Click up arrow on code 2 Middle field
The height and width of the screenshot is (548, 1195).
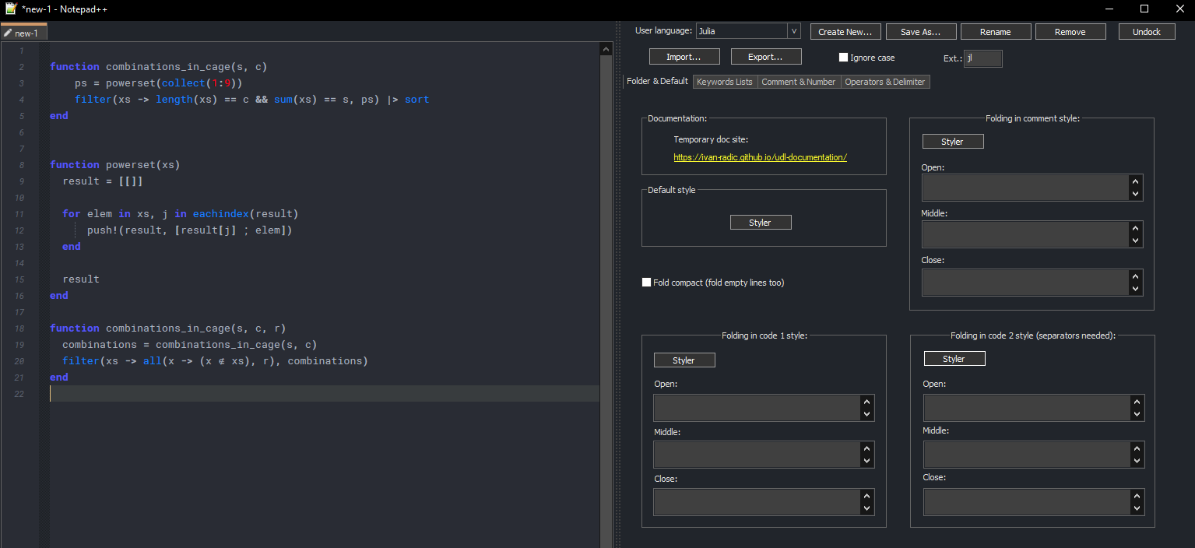pos(1137,448)
